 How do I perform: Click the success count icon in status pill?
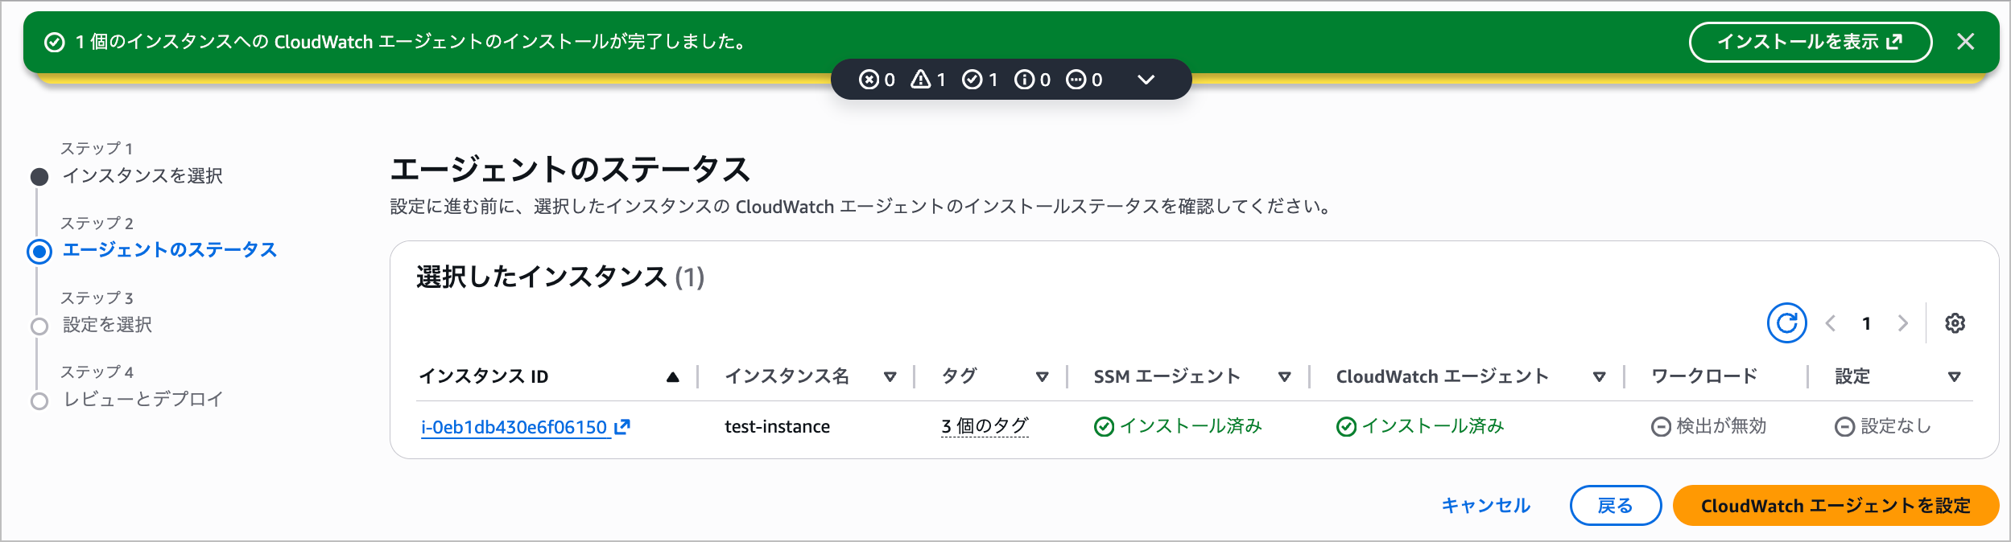pos(972,80)
